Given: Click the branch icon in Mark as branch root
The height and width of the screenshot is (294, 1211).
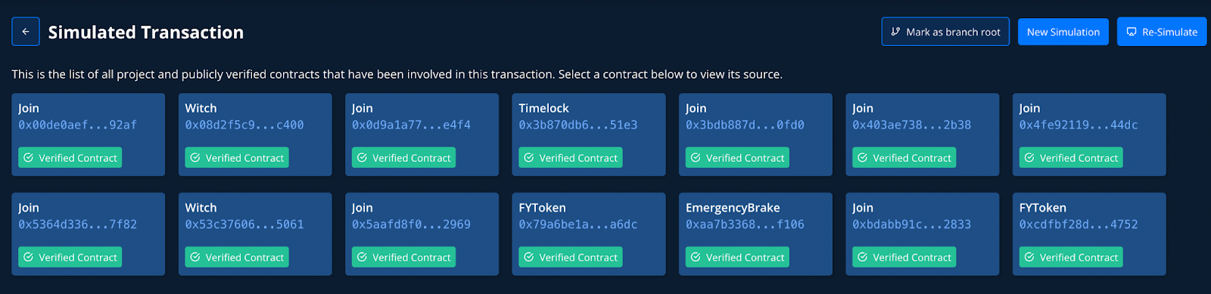Looking at the screenshot, I should point(895,32).
